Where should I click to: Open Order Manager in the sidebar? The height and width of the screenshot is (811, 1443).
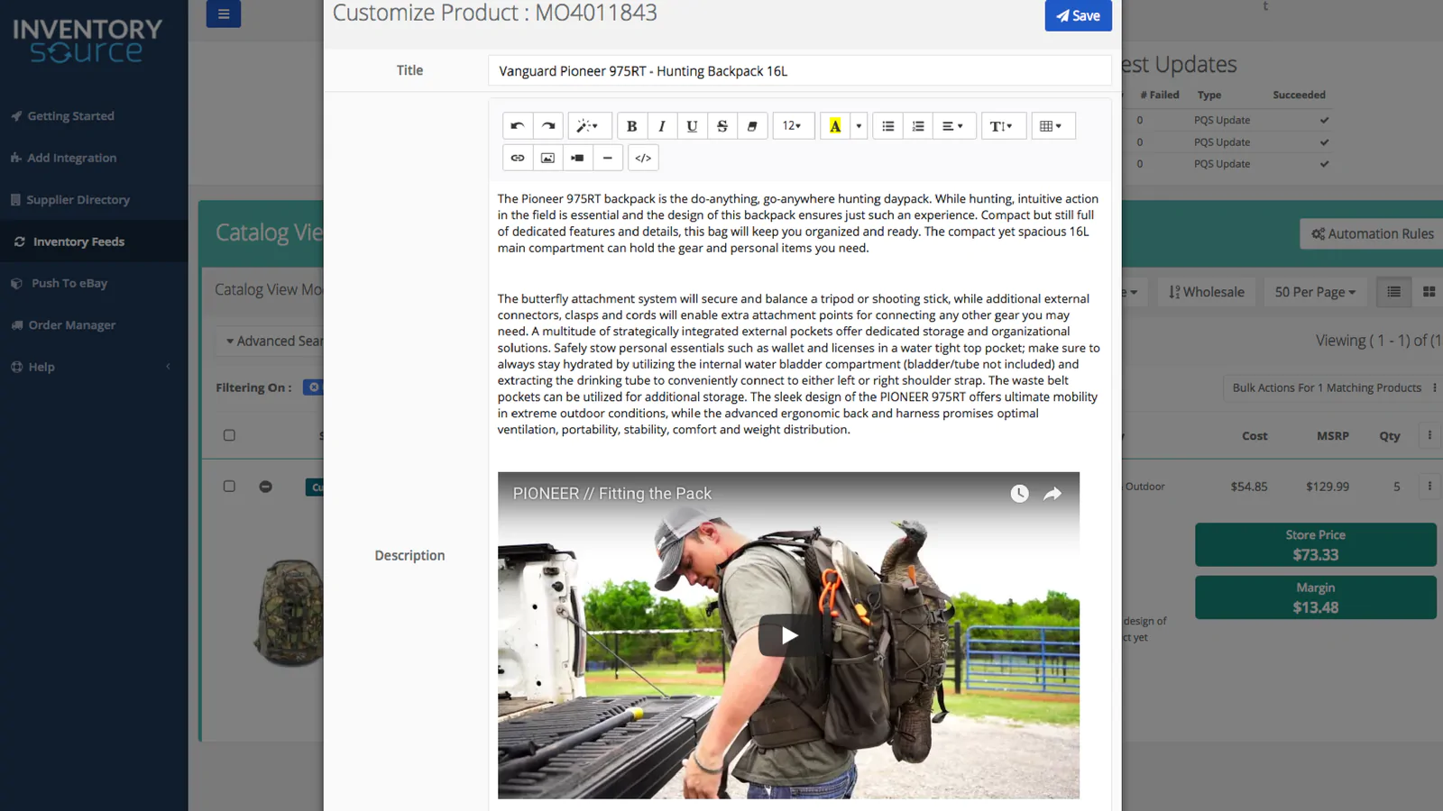[71, 325]
